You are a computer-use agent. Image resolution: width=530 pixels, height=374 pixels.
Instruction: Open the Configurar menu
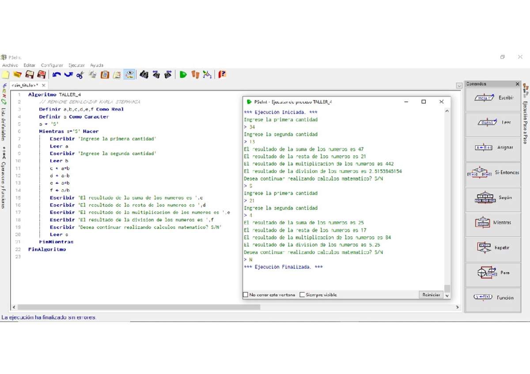tap(52, 65)
